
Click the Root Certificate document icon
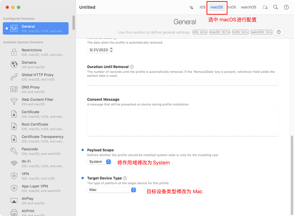click(14, 126)
